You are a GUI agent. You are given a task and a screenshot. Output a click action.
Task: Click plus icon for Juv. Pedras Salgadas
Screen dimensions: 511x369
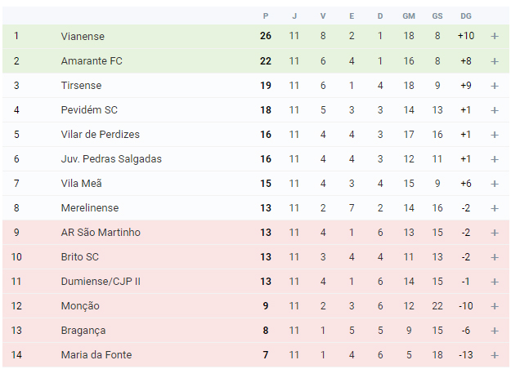point(495,159)
